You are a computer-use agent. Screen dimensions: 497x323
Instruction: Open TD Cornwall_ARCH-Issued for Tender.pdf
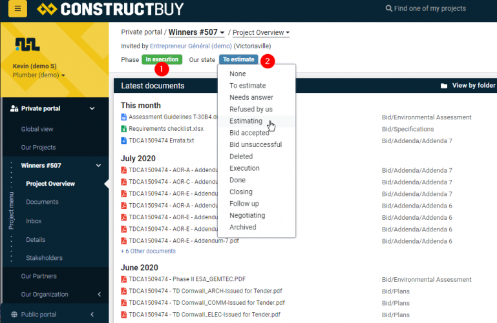[206, 291]
